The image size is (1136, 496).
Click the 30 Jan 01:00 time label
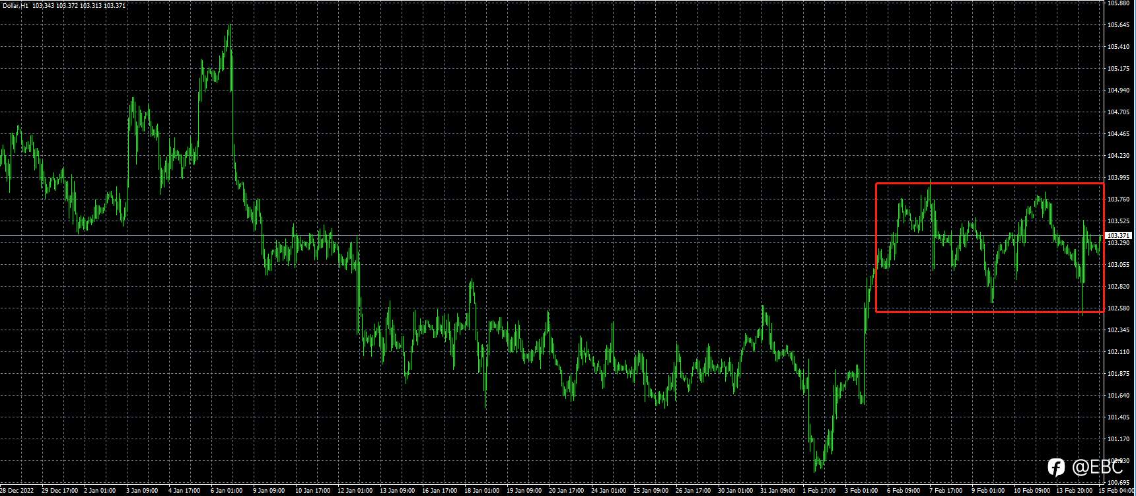coord(735,491)
